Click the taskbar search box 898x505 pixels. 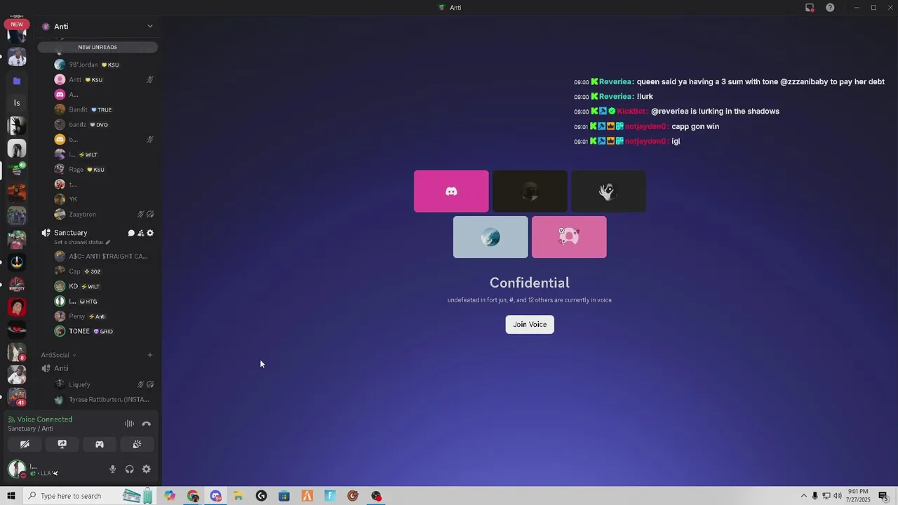[x=89, y=496]
